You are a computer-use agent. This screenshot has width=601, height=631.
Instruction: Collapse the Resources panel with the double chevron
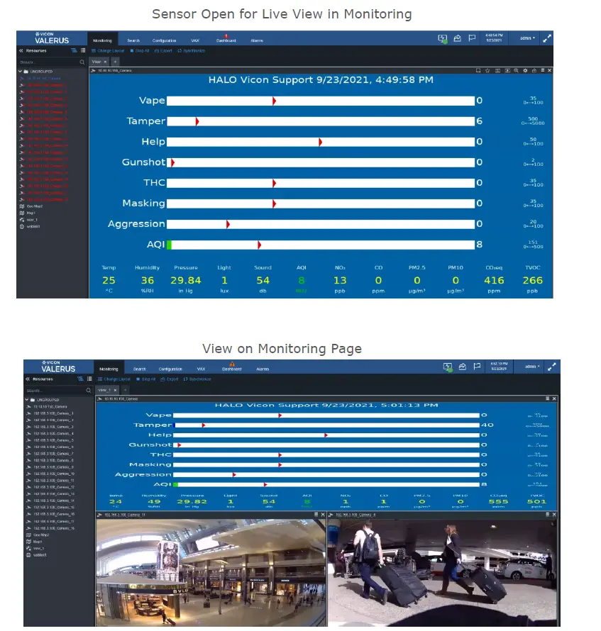coord(20,50)
